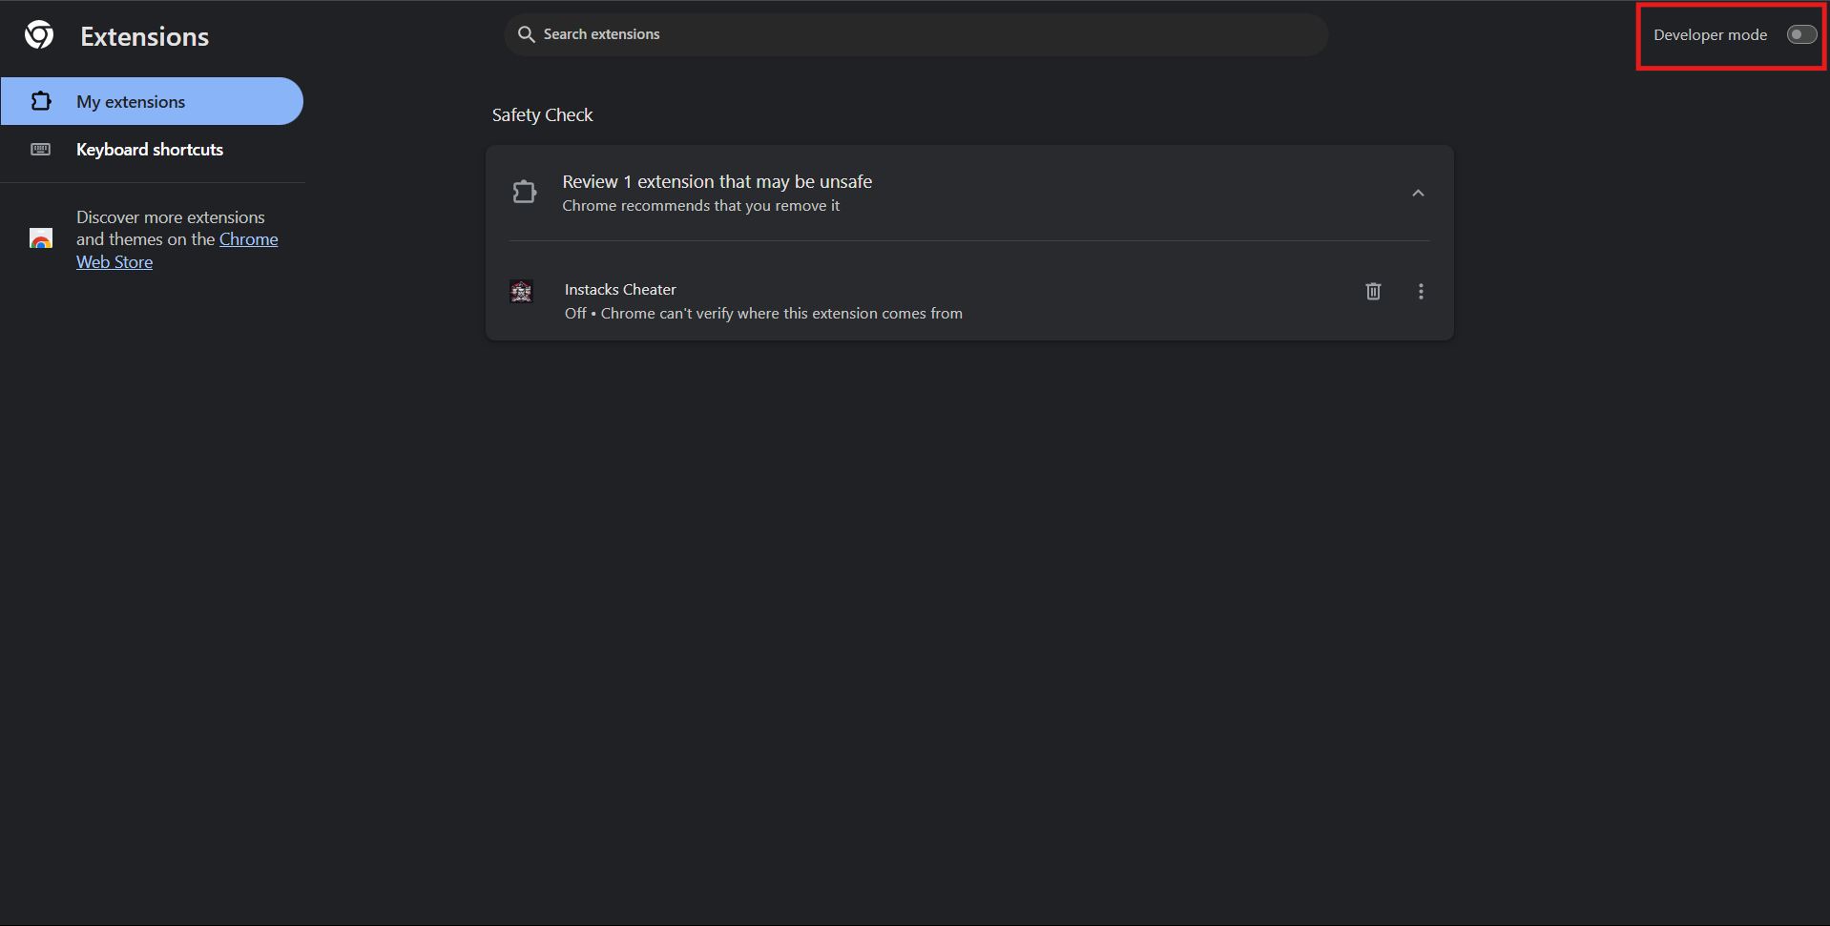Open the Chrome Web Store link

[248, 239]
